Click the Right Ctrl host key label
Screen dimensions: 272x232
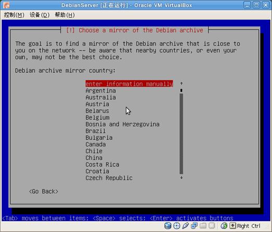(x=249, y=226)
